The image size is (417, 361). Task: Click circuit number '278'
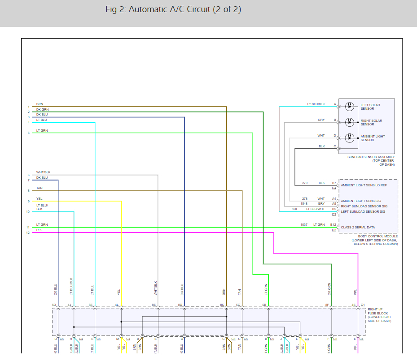305,199
